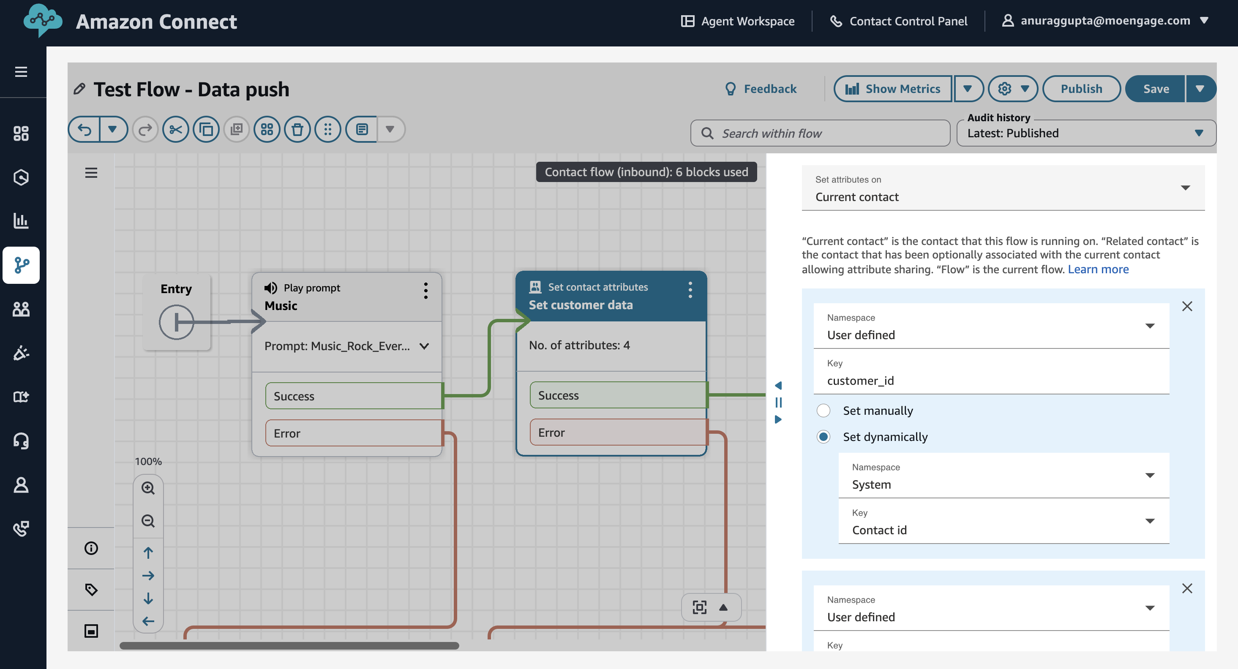Pan the canvas down with arrow
Viewport: 1238px width, 669px height.
[148, 598]
